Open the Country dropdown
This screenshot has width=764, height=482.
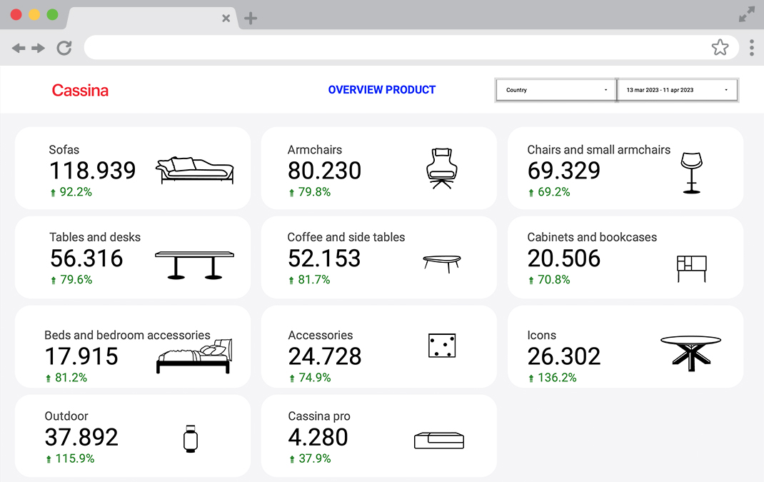coord(556,90)
